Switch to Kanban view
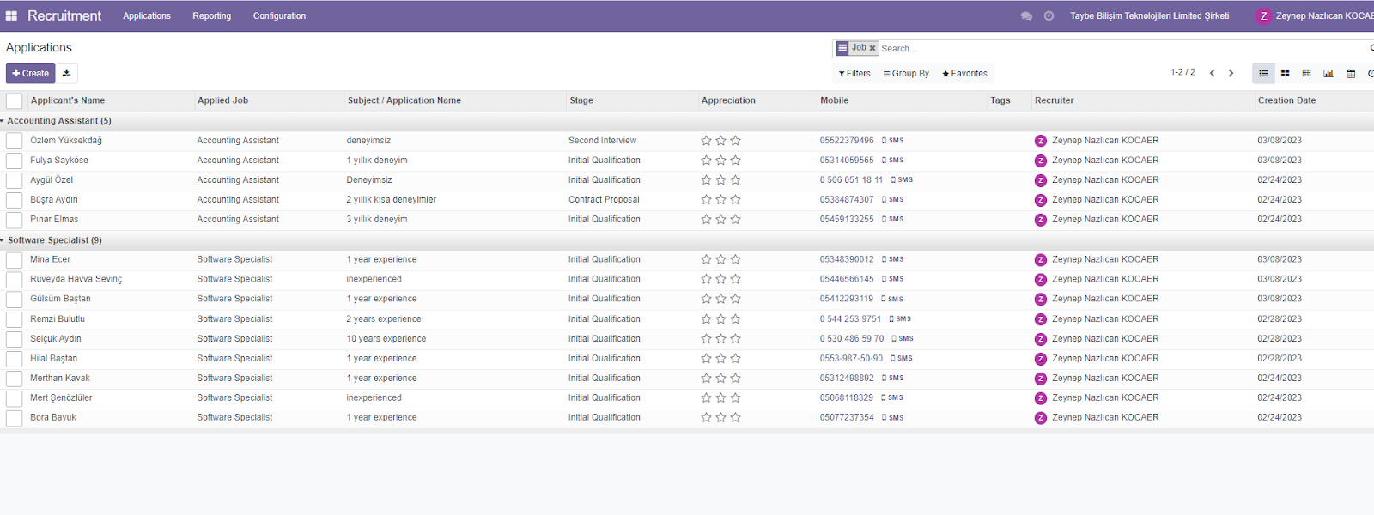Image resolution: width=1374 pixels, height=515 pixels. [1285, 74]
